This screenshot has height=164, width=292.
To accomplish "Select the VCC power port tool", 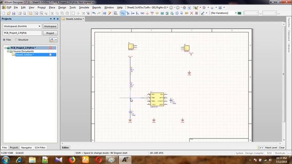I will click(x=152, y=13).
